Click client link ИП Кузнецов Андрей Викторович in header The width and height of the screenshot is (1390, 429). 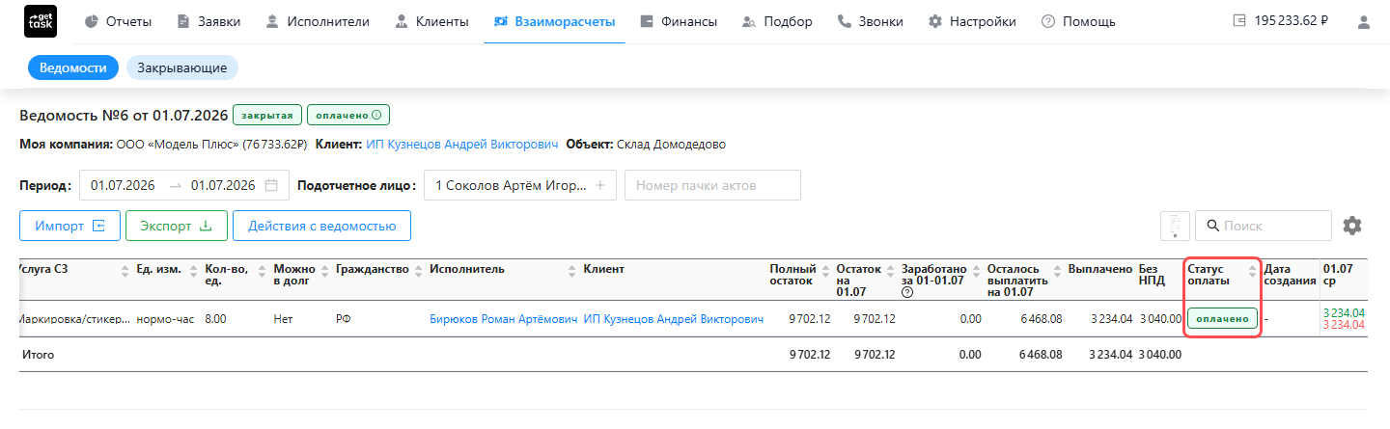[x=461, y=145]
